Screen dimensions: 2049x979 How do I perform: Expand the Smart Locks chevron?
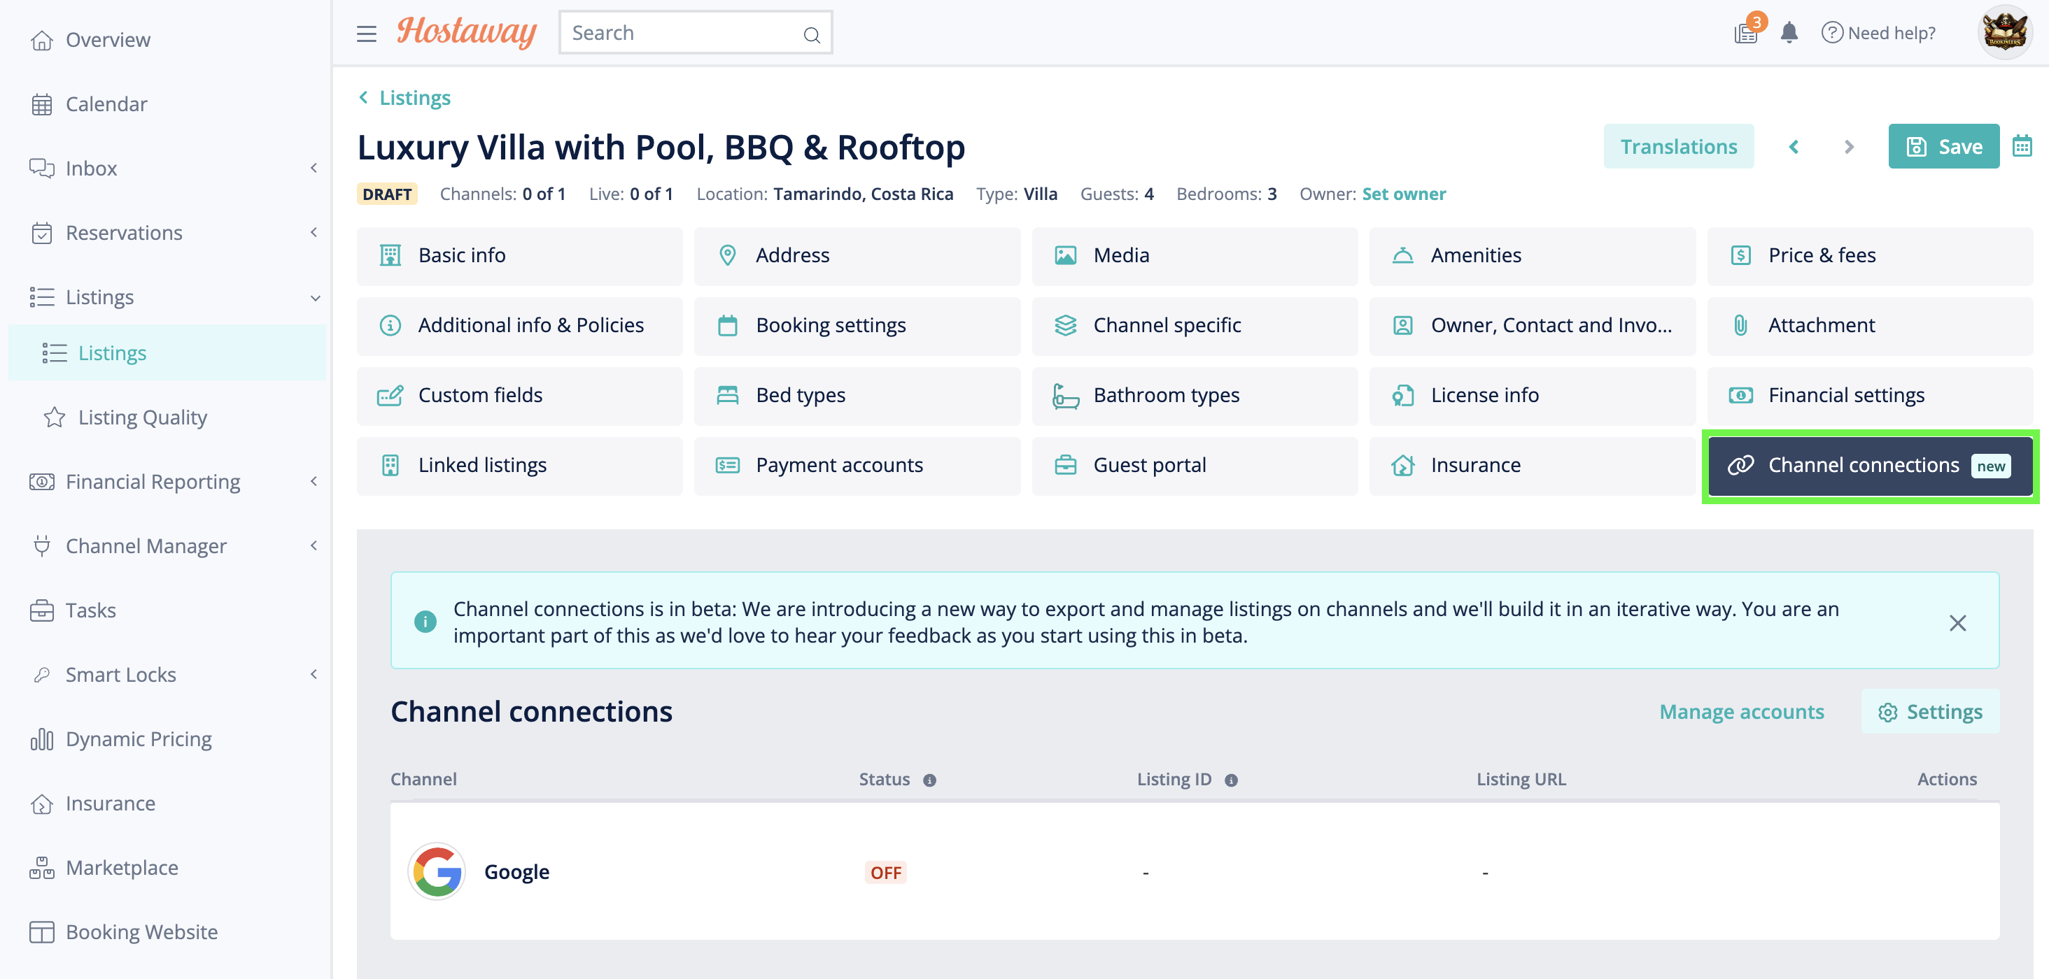(314, 674)
